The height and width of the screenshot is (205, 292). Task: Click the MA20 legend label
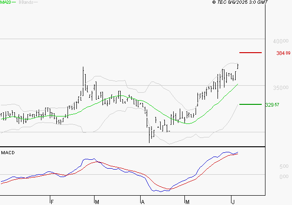(6, 2)
